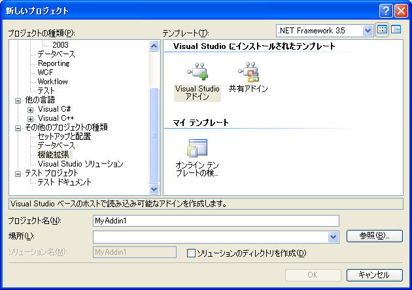Select Visual Studio ソリューション tree item
412x290 pixels.
pyautogui.click(x=80, y=164)
